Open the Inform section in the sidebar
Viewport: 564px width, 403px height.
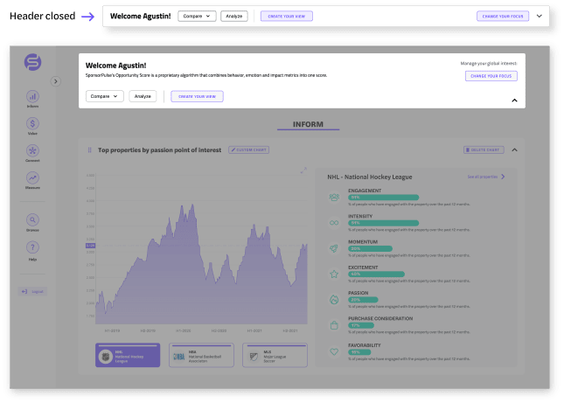pos(32,96)
